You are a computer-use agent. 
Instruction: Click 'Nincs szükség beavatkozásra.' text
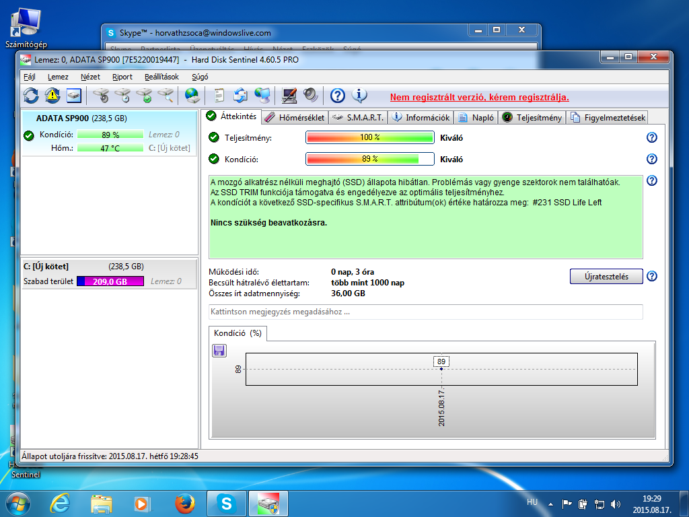pos(268,223)
